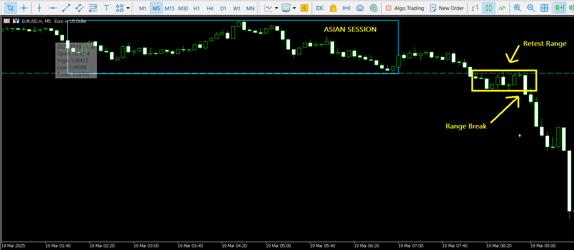Pick the vertical line drawing tool

(x=39, y=8)
